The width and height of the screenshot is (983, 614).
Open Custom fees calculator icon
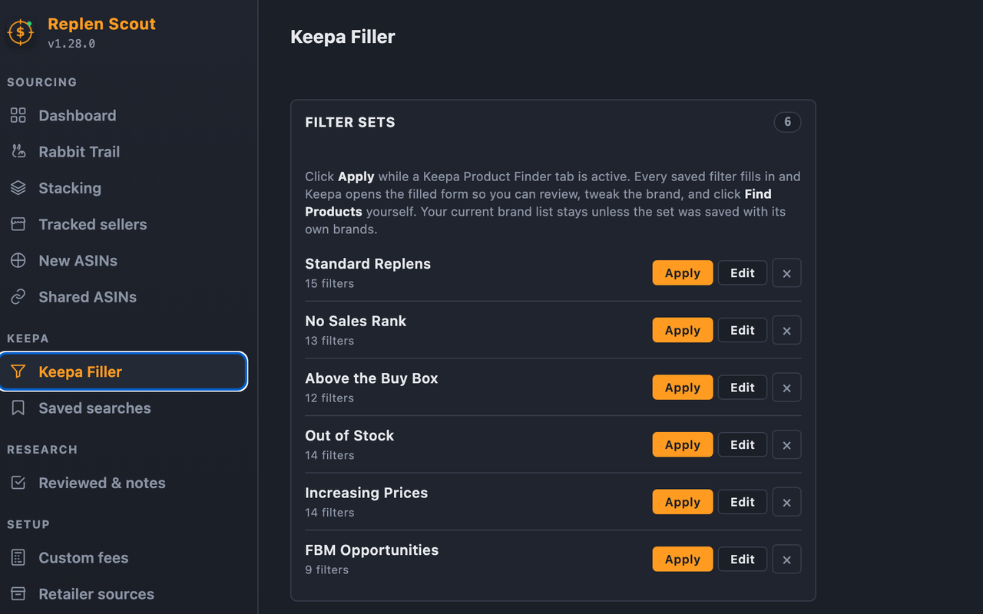(x=18, y=558)
